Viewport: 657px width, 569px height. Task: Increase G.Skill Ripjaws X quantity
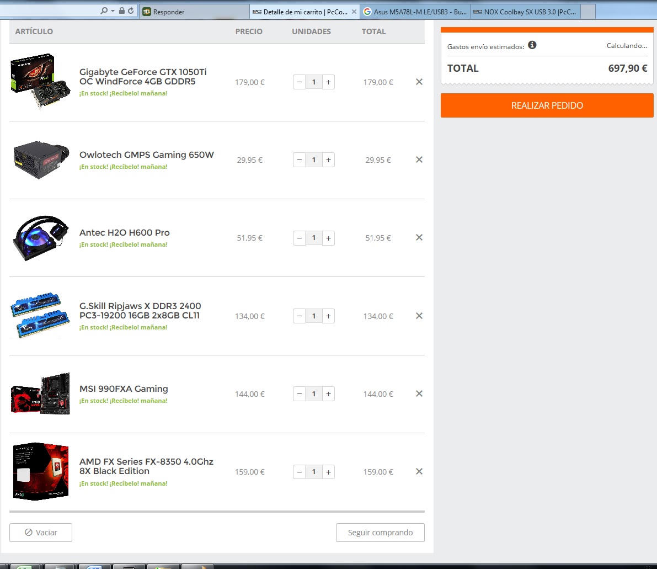click(x=329, y=316)
